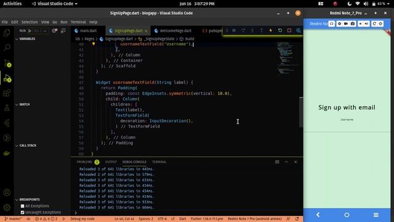Open the Run and Debug view
The image size is (394, 222).
coord(7,78)
